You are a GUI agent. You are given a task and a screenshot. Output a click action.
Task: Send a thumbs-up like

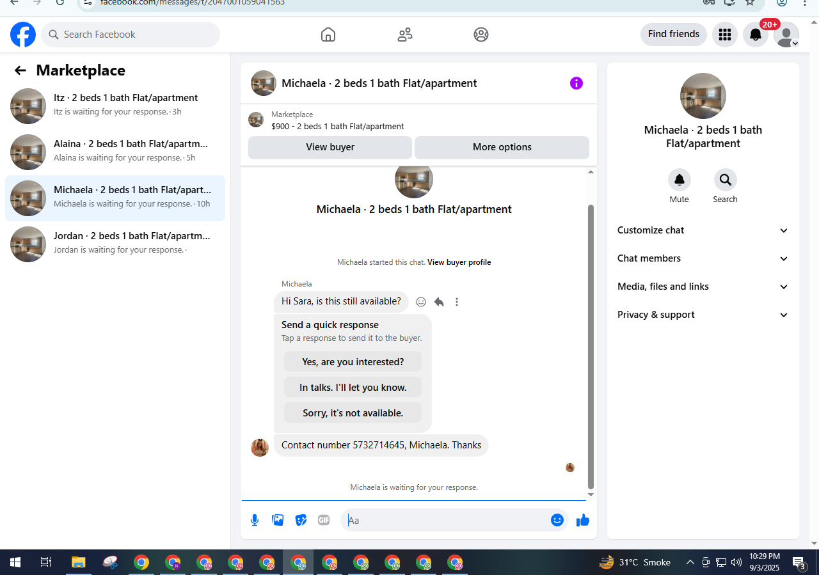tap(583, 520)
